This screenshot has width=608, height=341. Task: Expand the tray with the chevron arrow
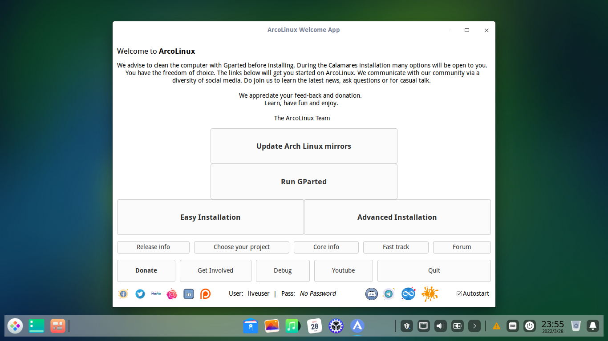pos(474,326)
